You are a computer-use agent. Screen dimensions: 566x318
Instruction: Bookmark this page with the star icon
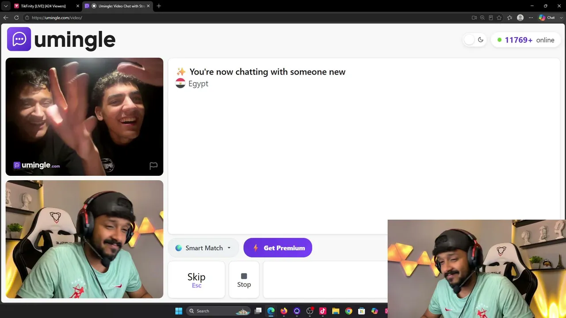coord(499,18)
